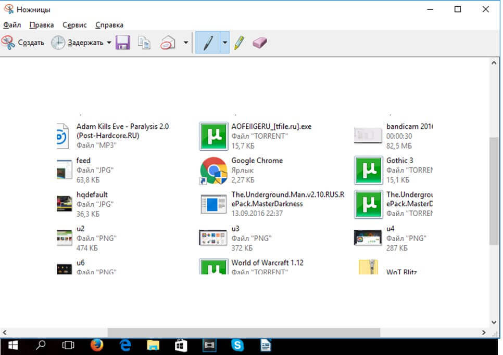This screenshot has height=355, width=503.
Task: Click the Copy snip icon
Action: pyautogui.click(x=144, y=43)
